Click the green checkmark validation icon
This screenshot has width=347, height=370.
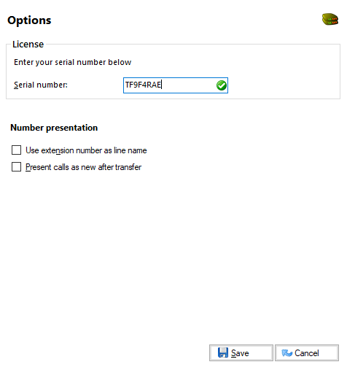(222, 85)
